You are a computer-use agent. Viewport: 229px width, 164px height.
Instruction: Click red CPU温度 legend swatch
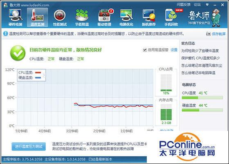pyautogui.click(x=38, y=72)
